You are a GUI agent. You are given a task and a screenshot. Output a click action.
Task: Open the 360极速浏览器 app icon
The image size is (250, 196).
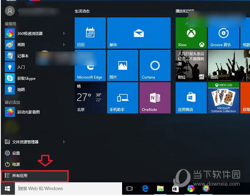(10, 33)
